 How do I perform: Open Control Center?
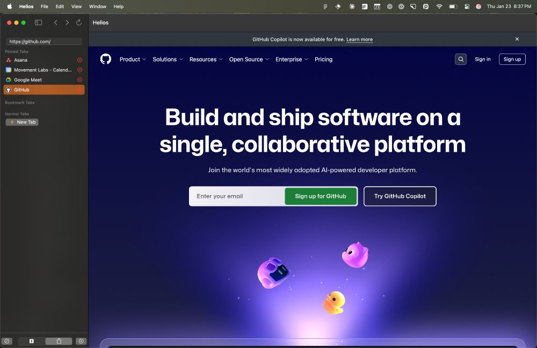click(x=467, y=6)
